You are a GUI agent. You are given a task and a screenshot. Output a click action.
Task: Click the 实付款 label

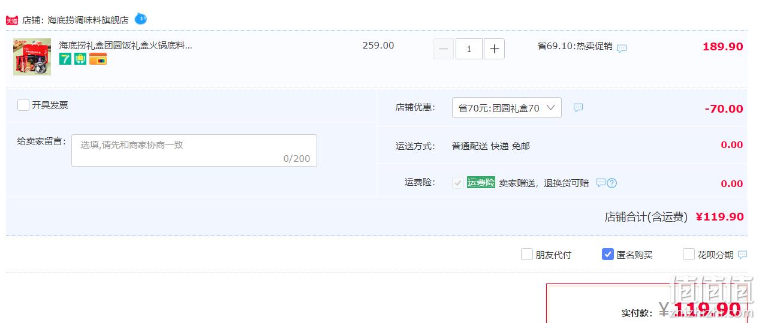click(x=637, y=313)
